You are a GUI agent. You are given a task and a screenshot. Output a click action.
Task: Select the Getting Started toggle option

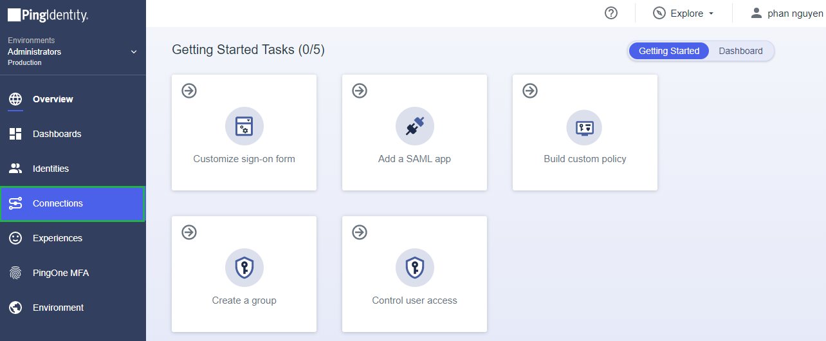pyautogui.click(x=669, y=51)
